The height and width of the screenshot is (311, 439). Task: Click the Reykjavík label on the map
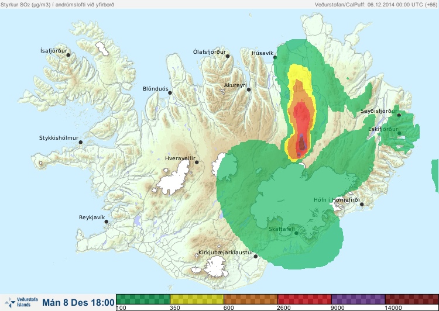click(x=92, y=217)
